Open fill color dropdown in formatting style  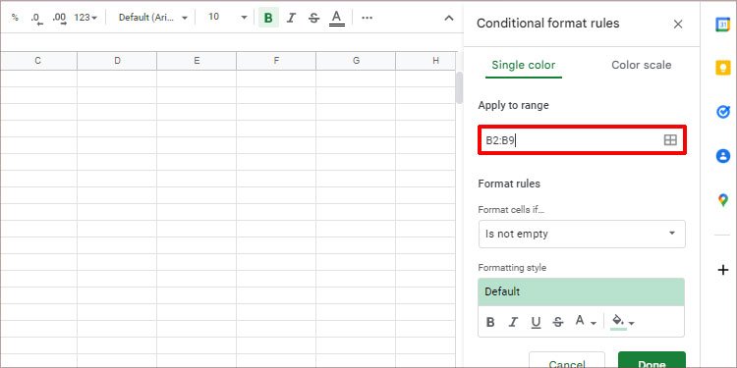[x=623, y=322]
